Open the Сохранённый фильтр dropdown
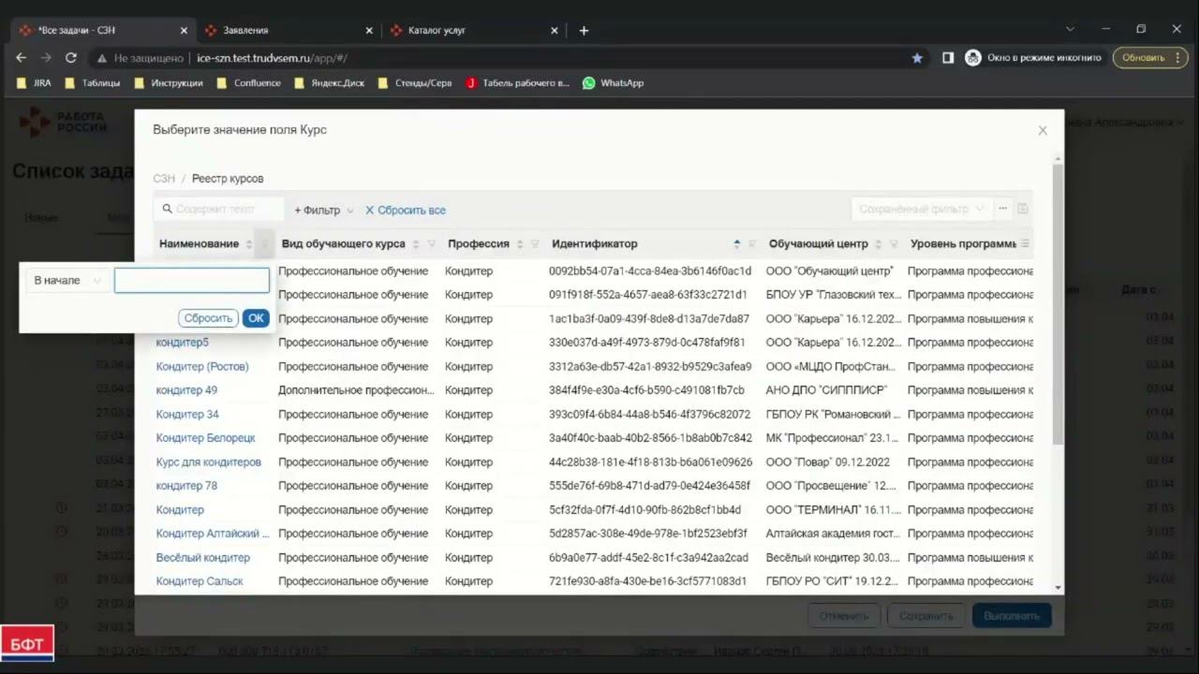This screenshot has height=674, width=1199. [921, 209]
